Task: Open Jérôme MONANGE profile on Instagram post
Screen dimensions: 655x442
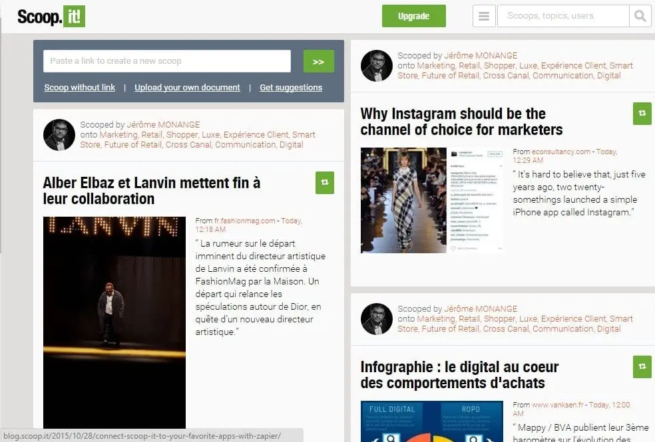Action: pyautogui.click(x=481, y=55)
